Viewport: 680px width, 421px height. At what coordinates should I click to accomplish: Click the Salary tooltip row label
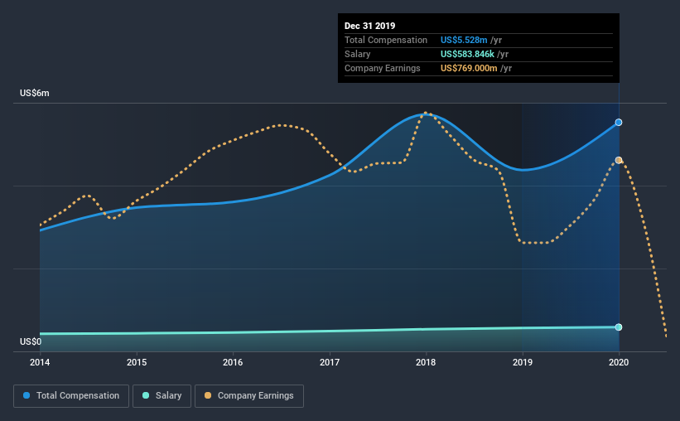pos(357,54)
